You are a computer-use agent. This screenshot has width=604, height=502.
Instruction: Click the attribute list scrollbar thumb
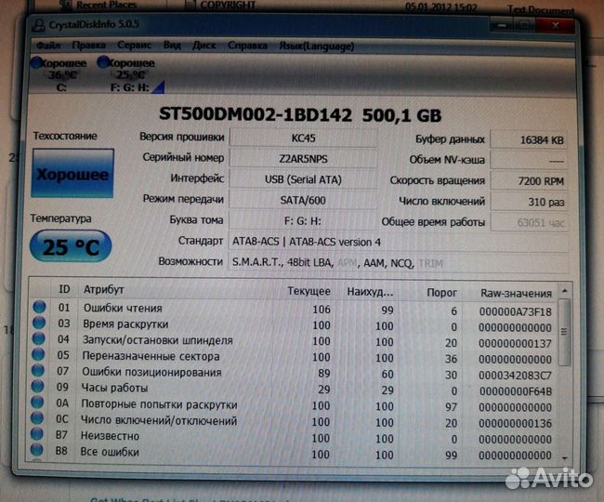564,332
